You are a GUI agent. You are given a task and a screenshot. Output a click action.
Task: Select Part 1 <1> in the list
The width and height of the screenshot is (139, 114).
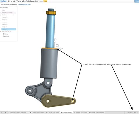pos(4,15)
